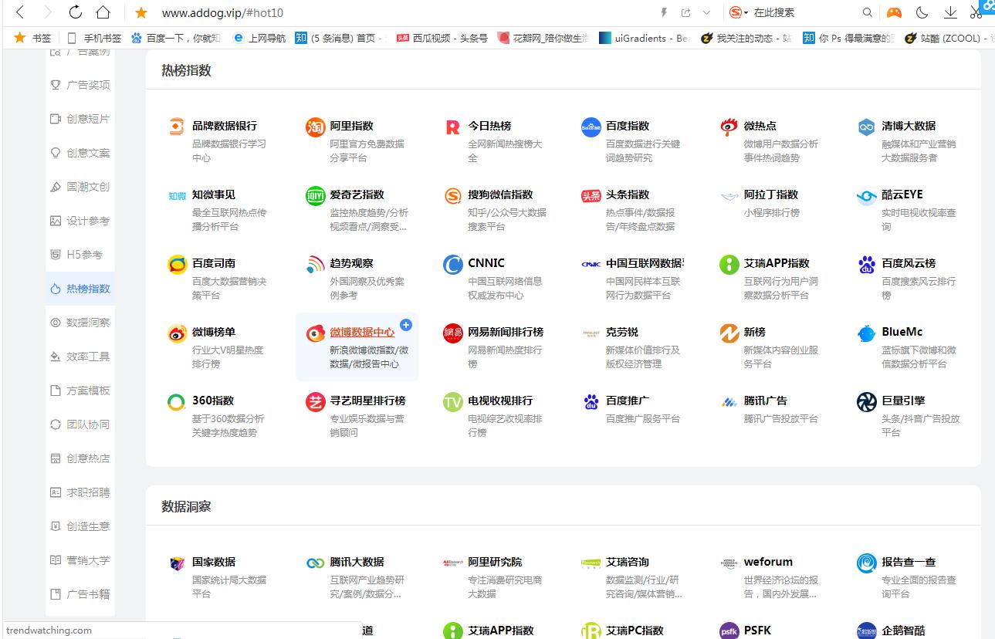Click the CNNIC blue C icon
This screenshot has width=995, height=639.
point(452,264)
